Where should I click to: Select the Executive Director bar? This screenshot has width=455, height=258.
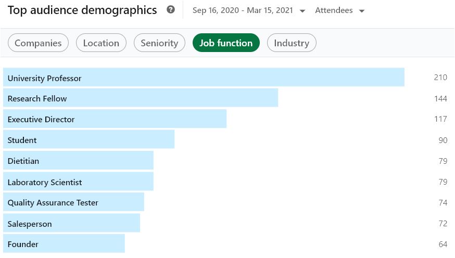pos(115,119)
